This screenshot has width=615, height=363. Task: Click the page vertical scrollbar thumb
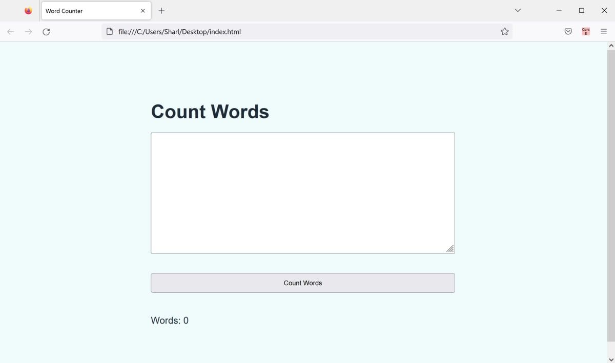tap(611, 196)
